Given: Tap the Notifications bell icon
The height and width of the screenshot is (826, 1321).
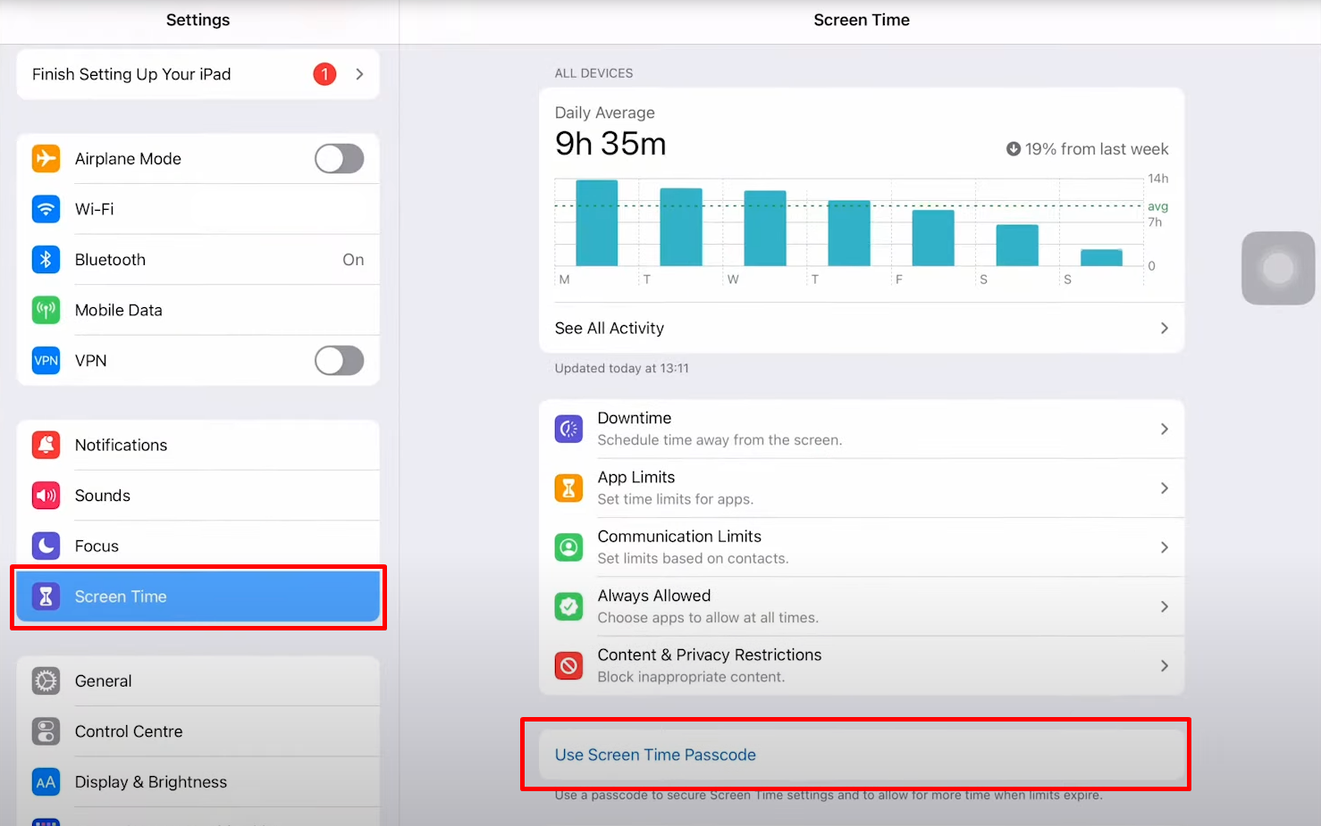Looking at the screenshot, I should (46, 445).
